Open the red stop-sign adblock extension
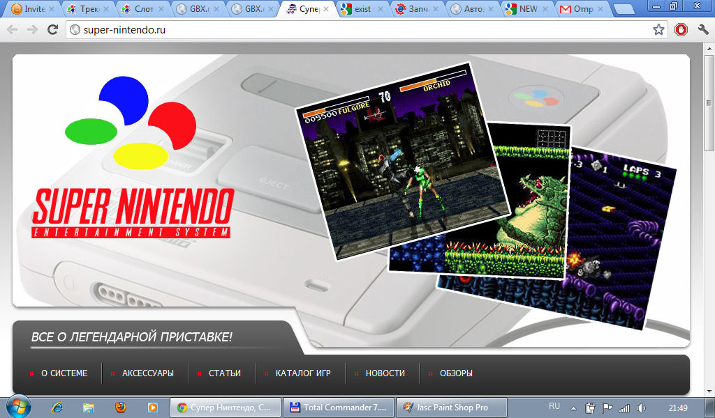The height and width of the screenshot is (418, 715). pos(681,30)
